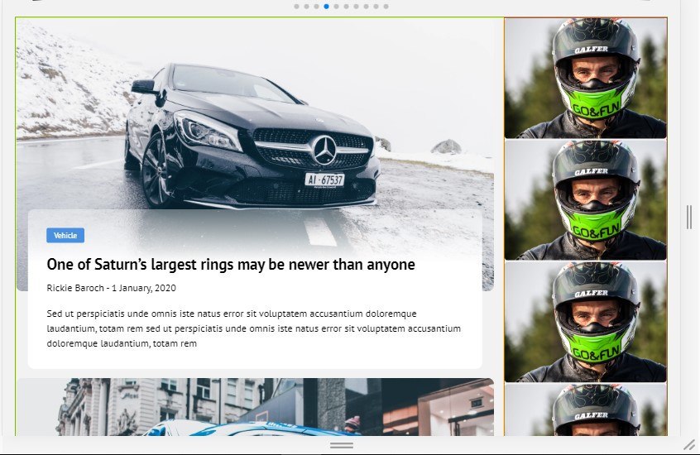Select the seventh pagination dot

pyautogui.click(x=357, y=7)
